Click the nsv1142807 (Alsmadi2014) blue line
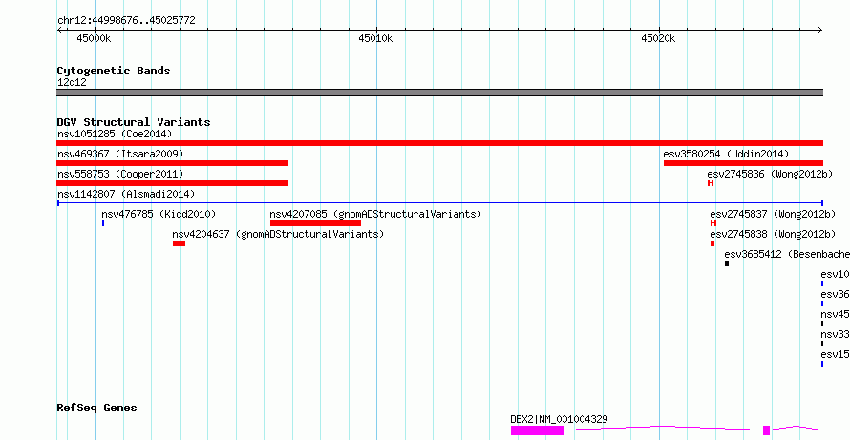This screenshot has width=850, height=440. [x=439, y=203]
